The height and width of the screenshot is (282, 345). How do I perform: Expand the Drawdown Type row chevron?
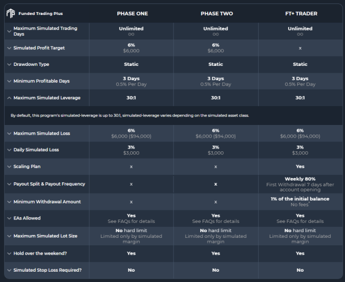pos(9,64)
